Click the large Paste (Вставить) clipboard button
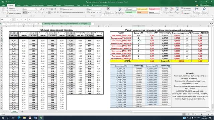This screenshot has width=214, height=120. (3, 10)
